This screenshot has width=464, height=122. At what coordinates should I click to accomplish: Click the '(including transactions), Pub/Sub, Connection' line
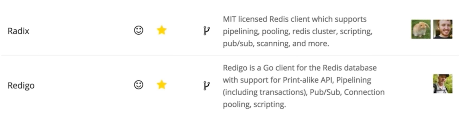coord(304,92)
